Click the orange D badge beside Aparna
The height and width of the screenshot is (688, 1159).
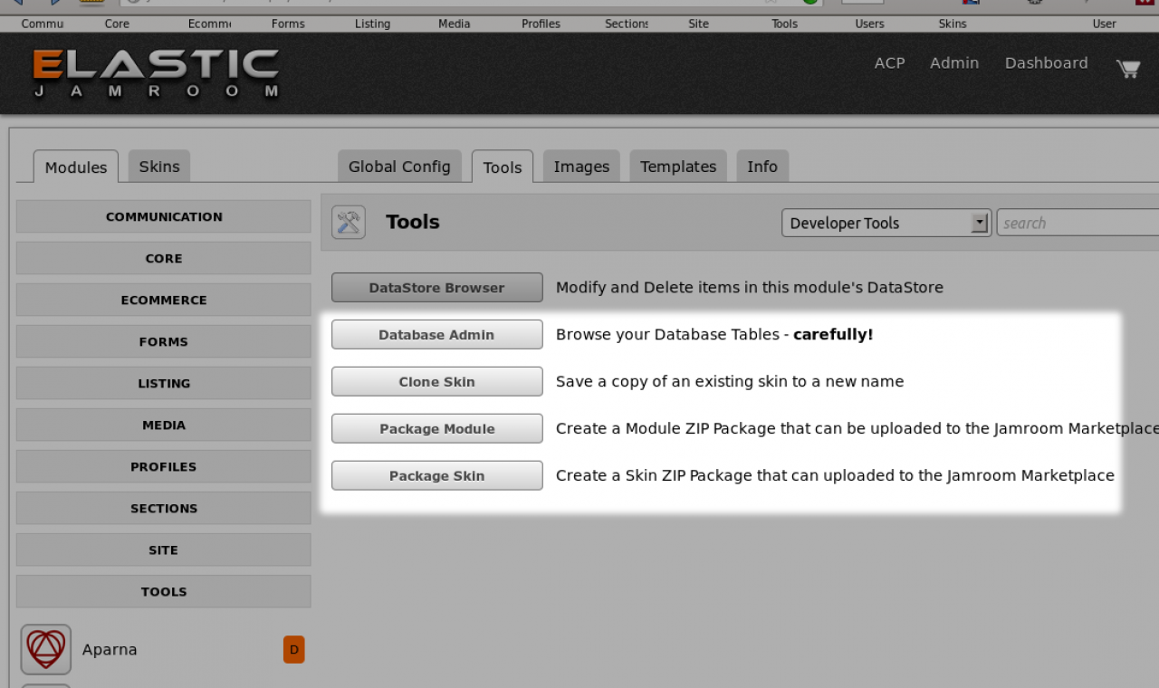point(294,649)
